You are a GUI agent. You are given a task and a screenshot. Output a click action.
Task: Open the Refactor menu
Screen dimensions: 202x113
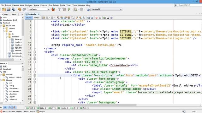pos(44,5)
